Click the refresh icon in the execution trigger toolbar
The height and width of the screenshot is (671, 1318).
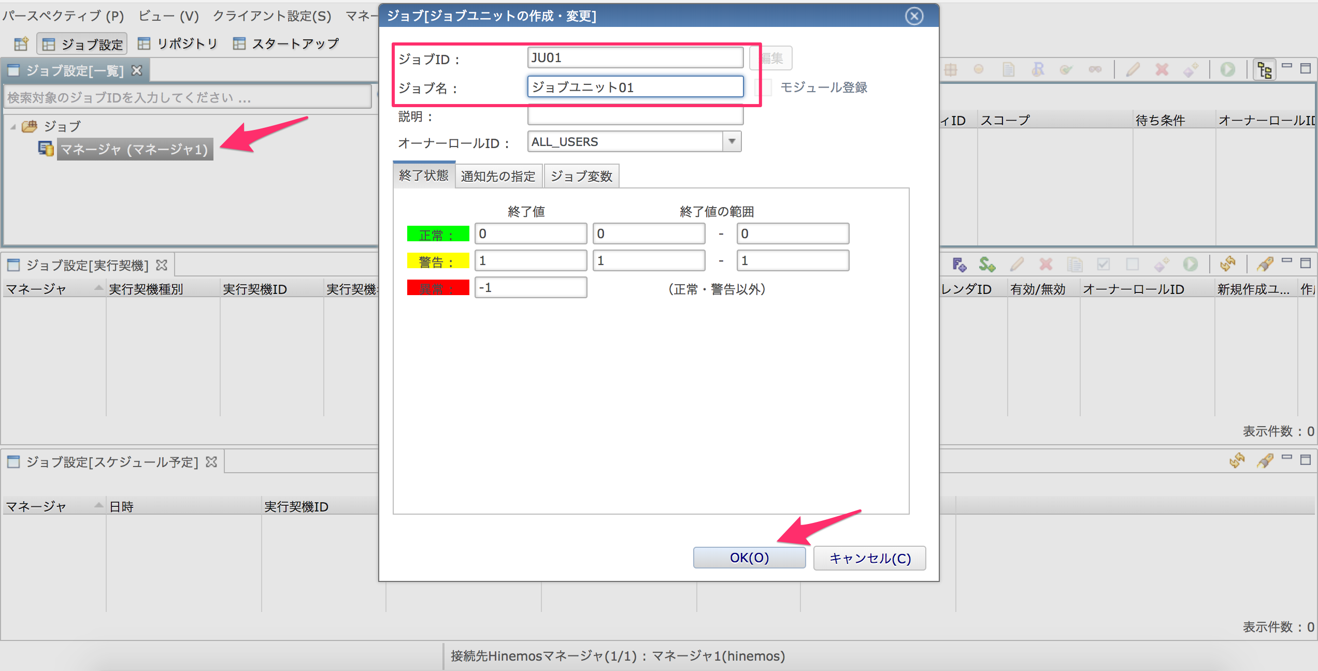pyautogui.click(x=1227, y=264)
